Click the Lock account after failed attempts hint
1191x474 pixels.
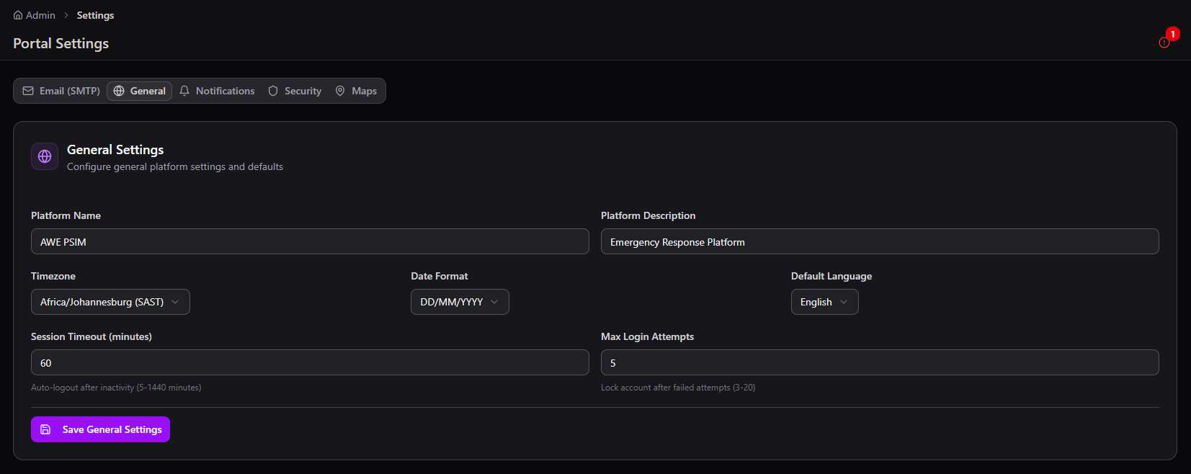coord(678,388)
